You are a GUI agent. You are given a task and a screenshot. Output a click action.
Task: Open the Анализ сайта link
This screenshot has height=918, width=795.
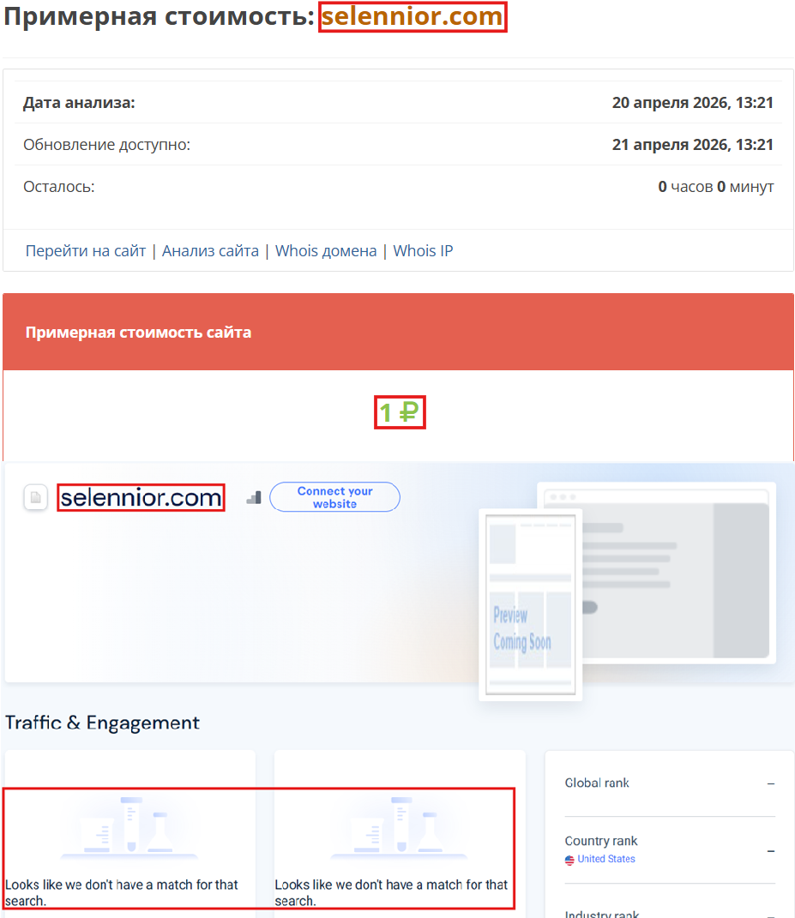click(x=210, y=250)
